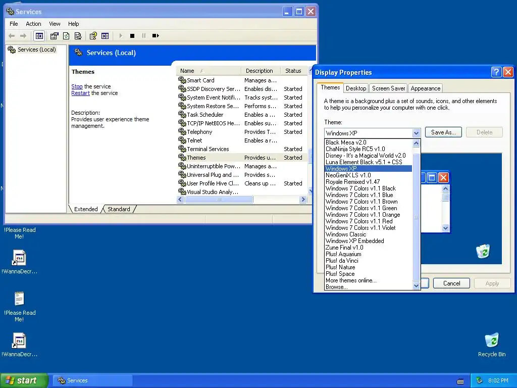Open the View menu in Services
This screenshot has height=388, width=517.
point(55,24)
